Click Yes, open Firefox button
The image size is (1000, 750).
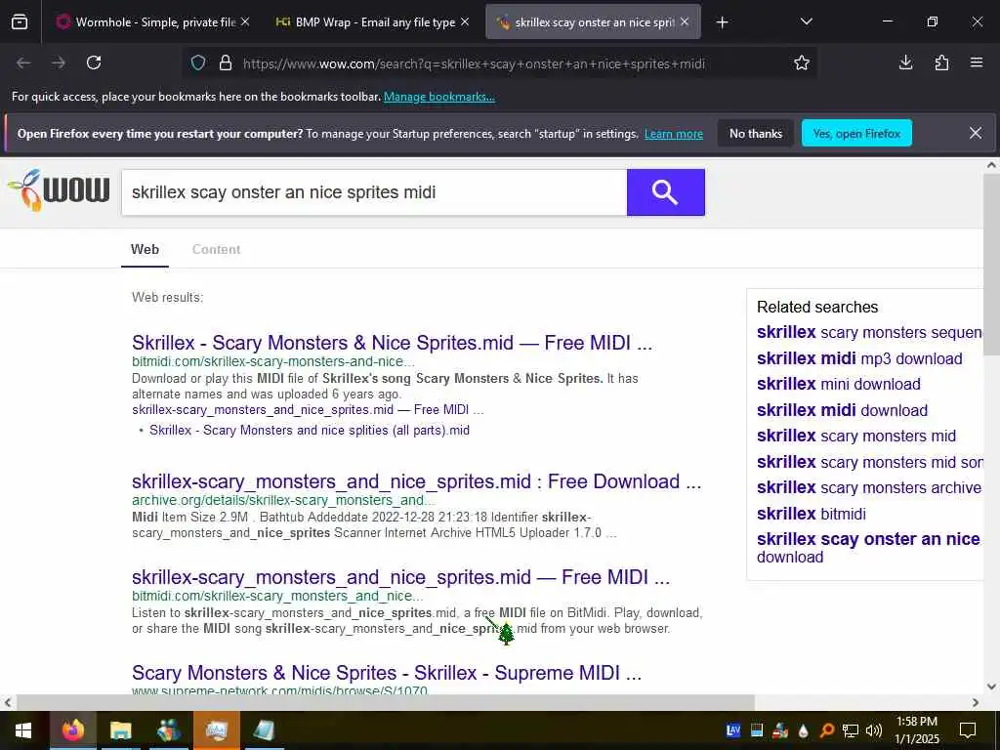pos(856,133)
